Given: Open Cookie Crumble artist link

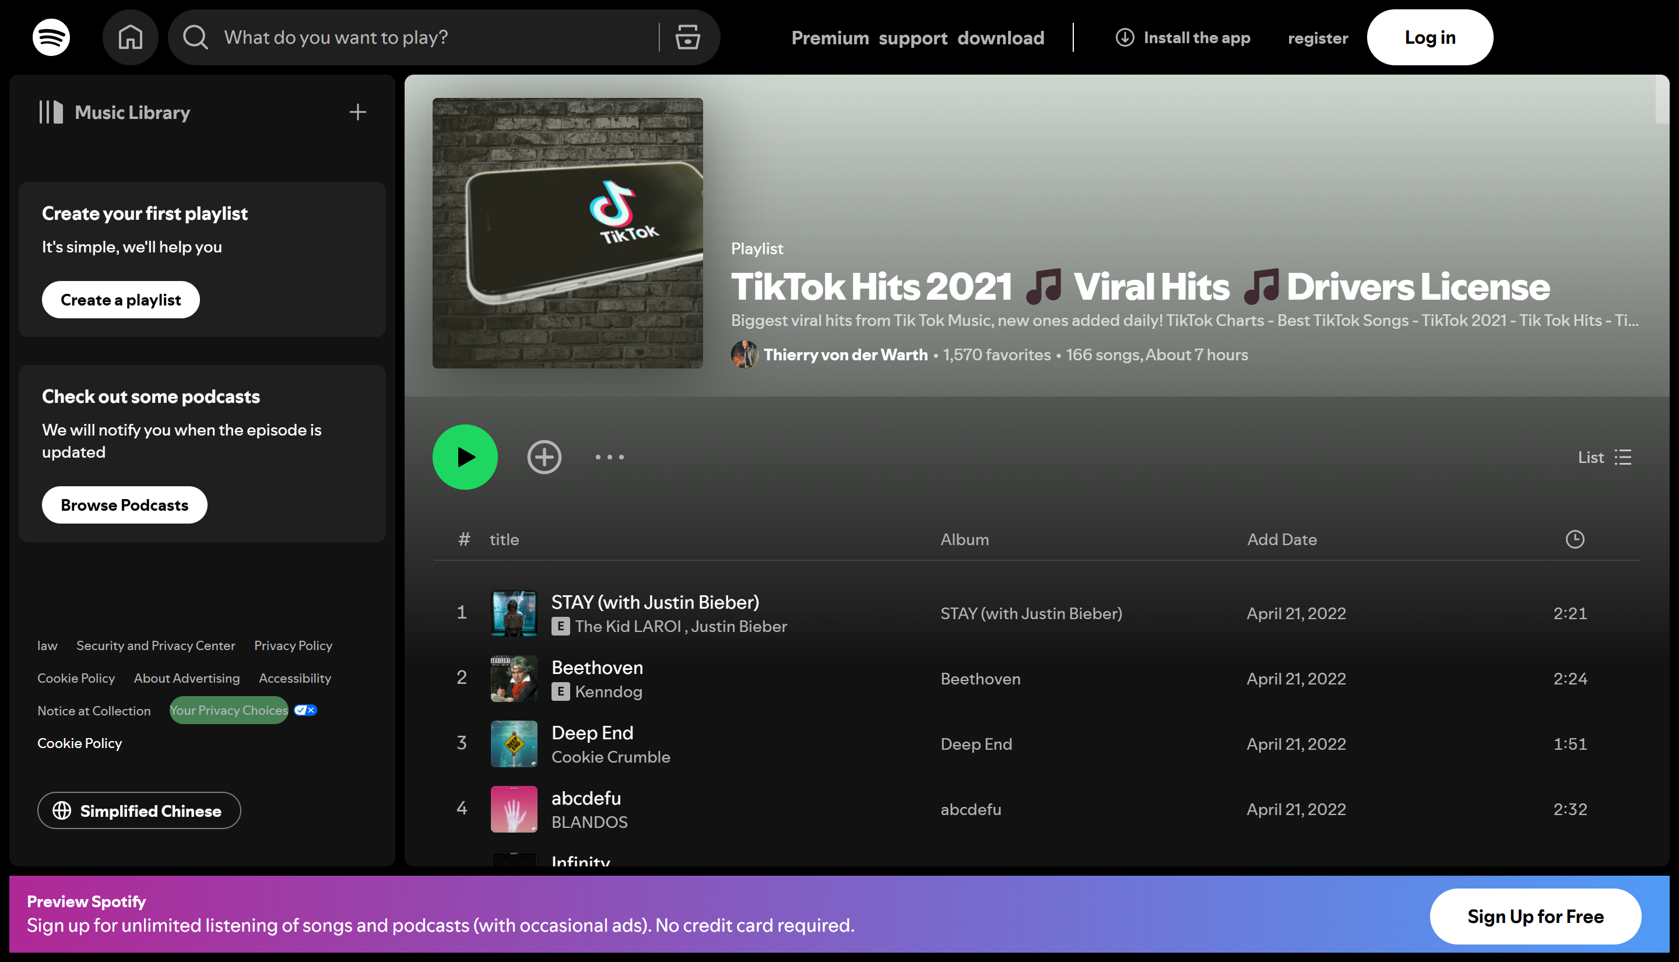Looking at the screenshot, I should (x=611, y=757).
